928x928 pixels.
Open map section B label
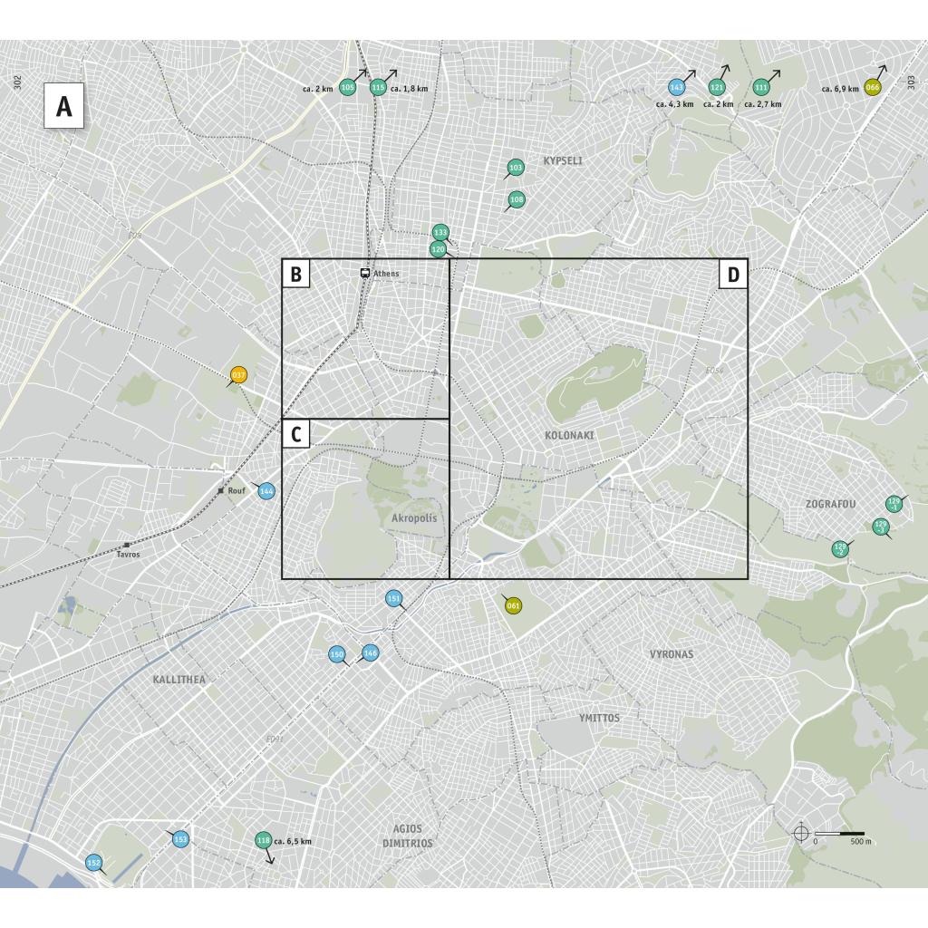click(x=296, y=274)
